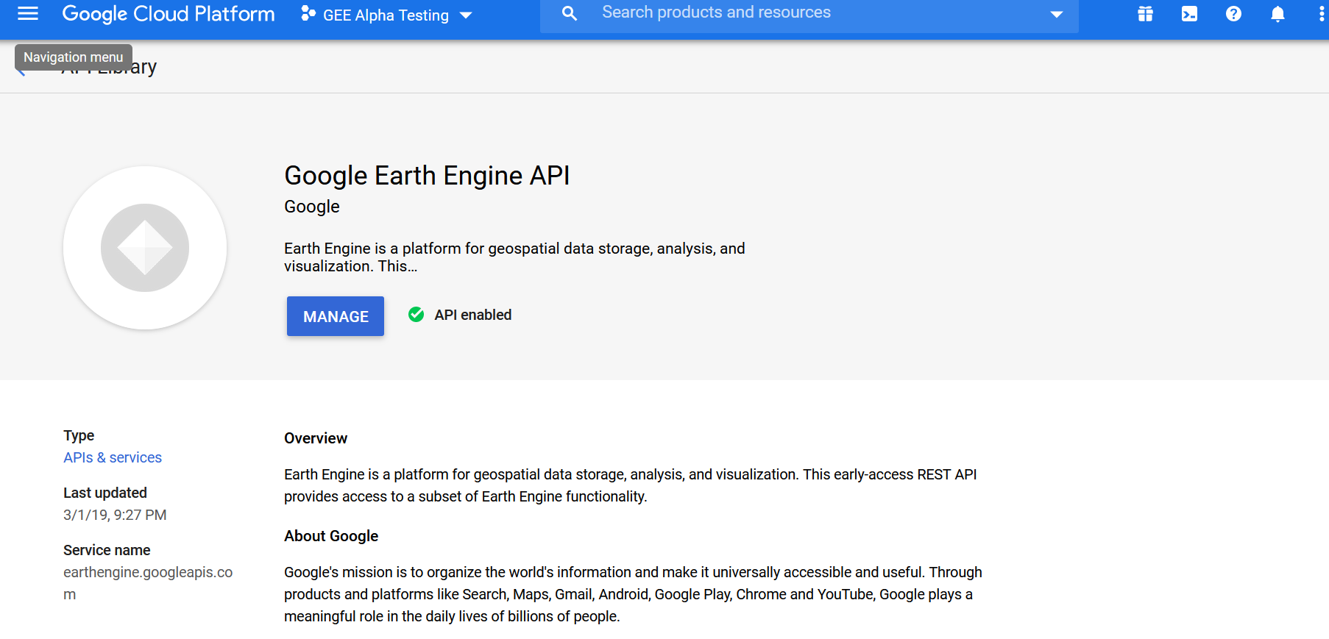Expand the search bar dropdown arrow
Image resolution: width=1329 pixels, height=639 pixels.
click(1057, 14)
